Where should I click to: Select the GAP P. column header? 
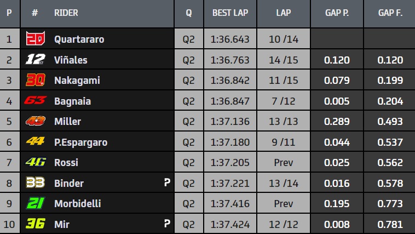[337, 13]
